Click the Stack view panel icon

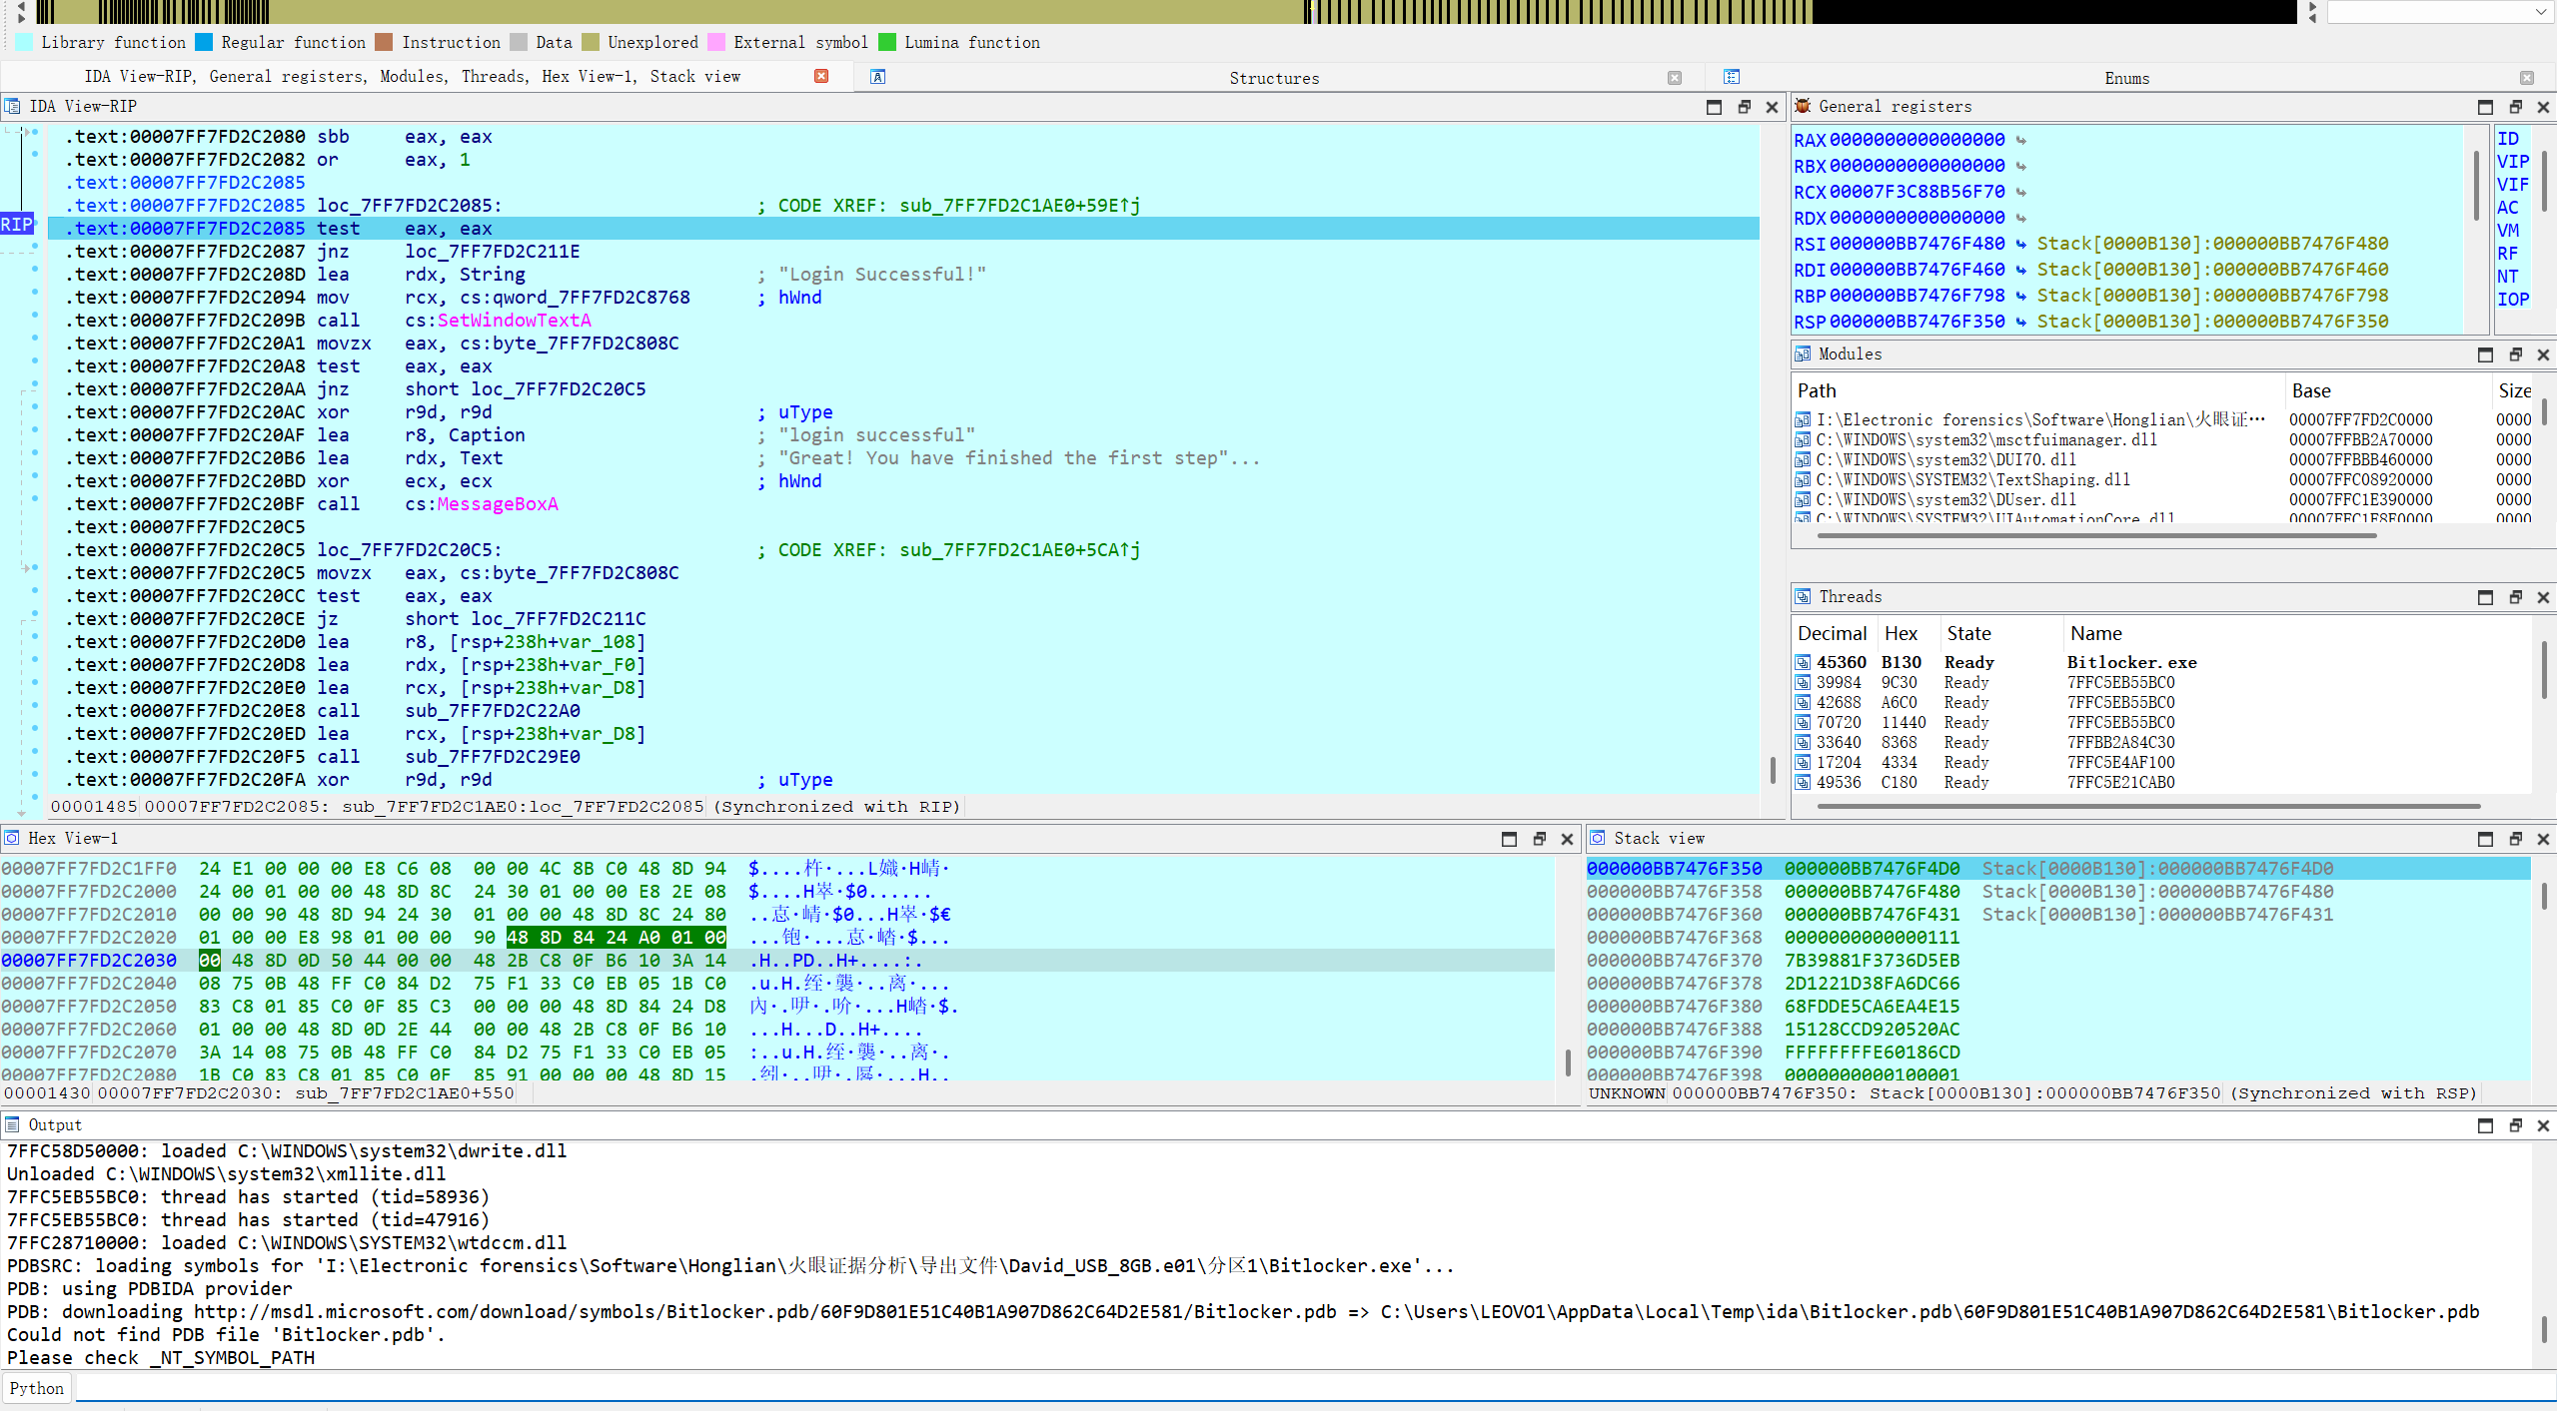coord(1598,838)
